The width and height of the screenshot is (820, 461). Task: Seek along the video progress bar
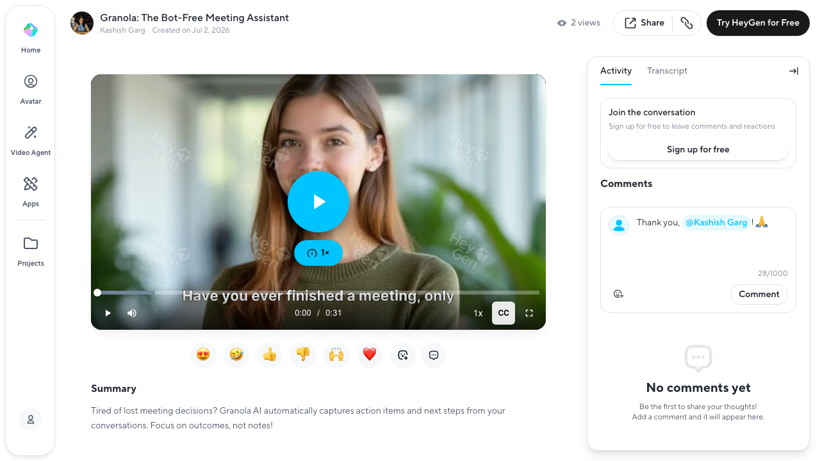click(318, 293)
